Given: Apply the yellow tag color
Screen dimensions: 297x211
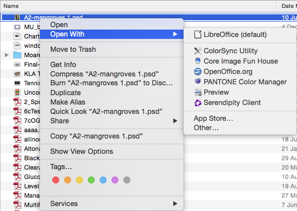Looking at the screenshot, I should point(79,180).
